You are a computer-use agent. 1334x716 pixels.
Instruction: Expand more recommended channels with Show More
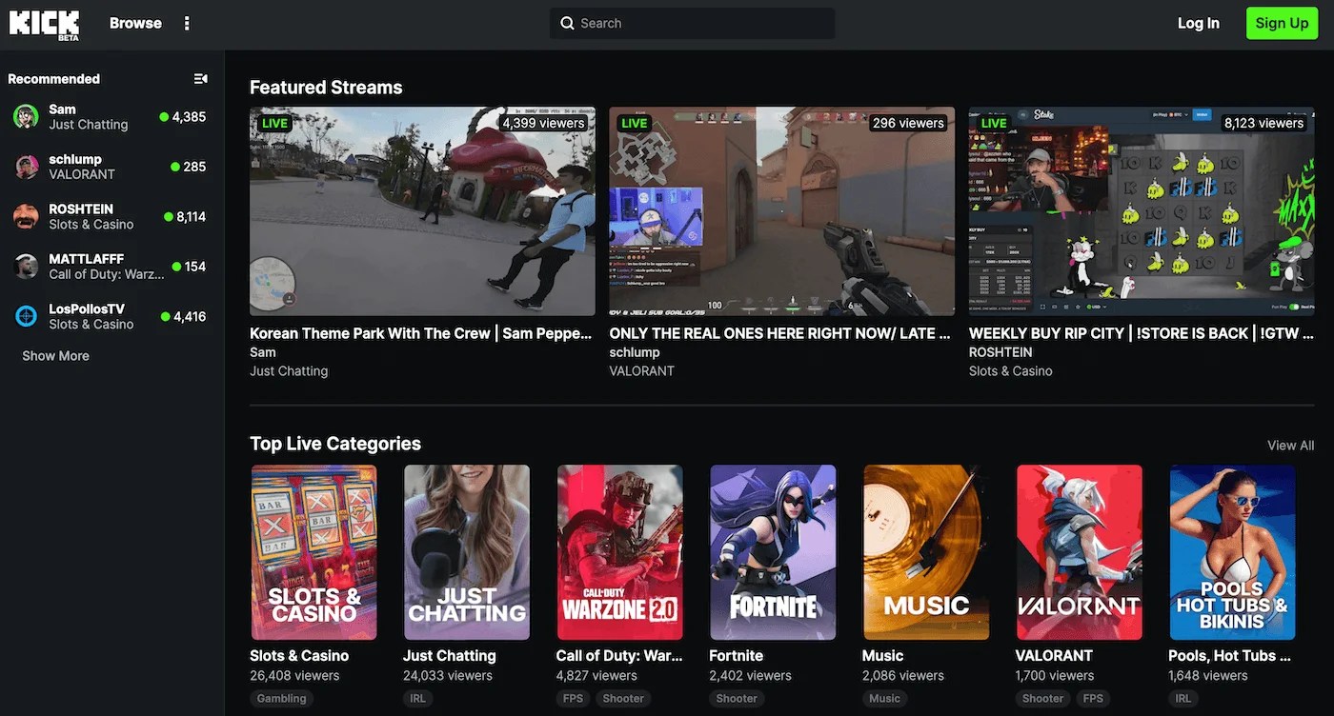pos(55,355)
